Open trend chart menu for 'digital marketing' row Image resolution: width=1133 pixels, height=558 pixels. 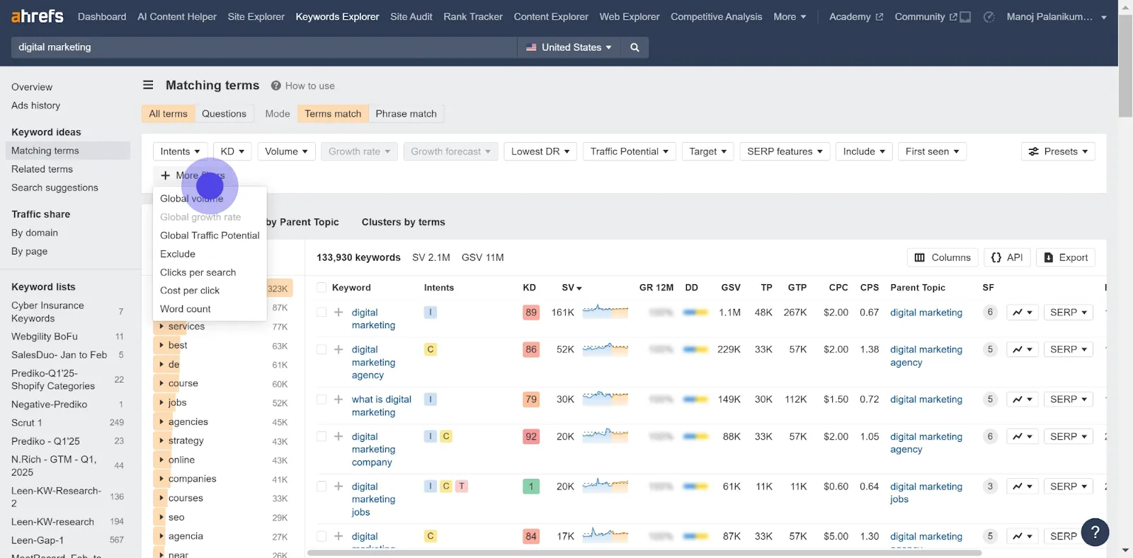coord(1022,312)
